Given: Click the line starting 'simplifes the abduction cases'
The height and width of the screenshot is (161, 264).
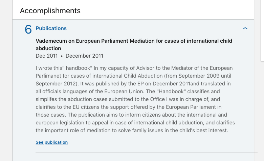Looking at the screenshot, I should click(128, 99).
